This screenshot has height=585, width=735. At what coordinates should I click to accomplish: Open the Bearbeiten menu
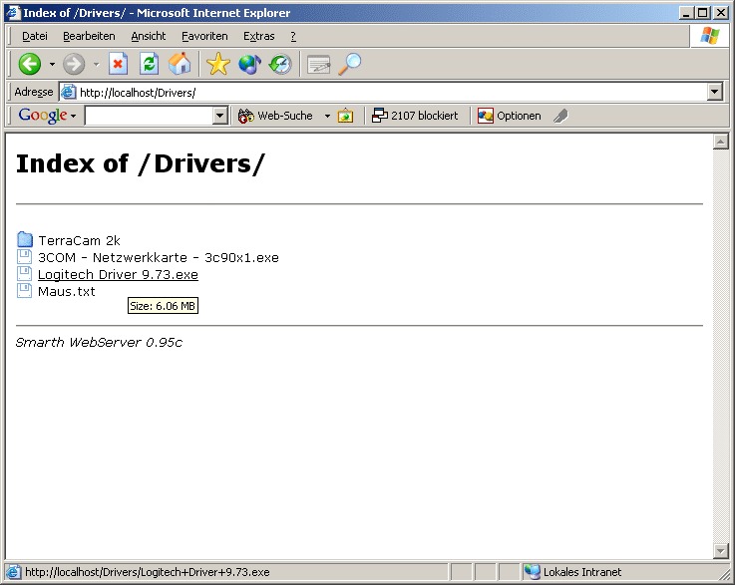[x=89, y=36]
